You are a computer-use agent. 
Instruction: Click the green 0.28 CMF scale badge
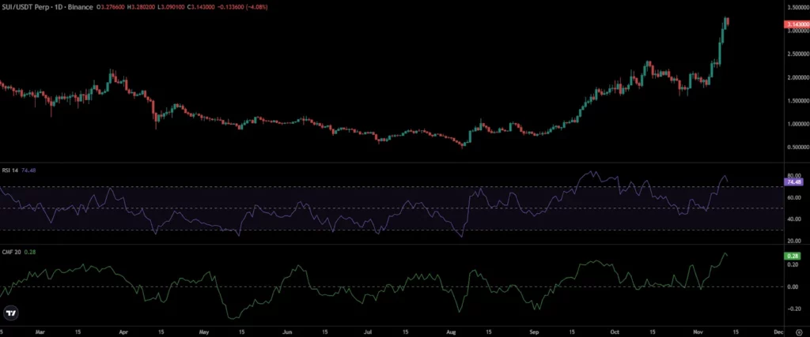coord(792,256)
